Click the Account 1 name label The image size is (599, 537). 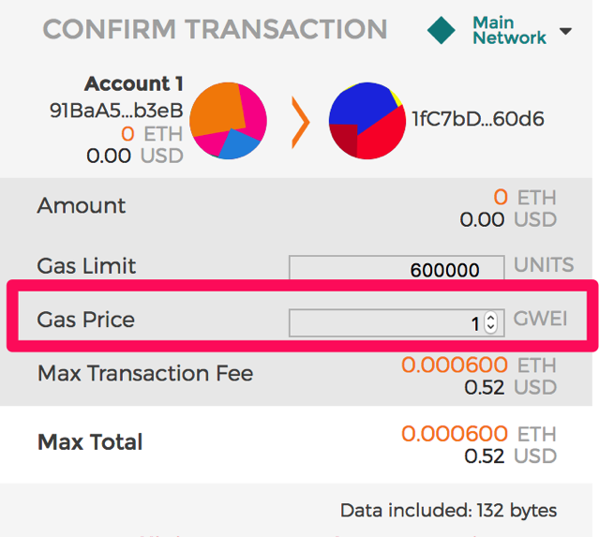click(134, 83)
